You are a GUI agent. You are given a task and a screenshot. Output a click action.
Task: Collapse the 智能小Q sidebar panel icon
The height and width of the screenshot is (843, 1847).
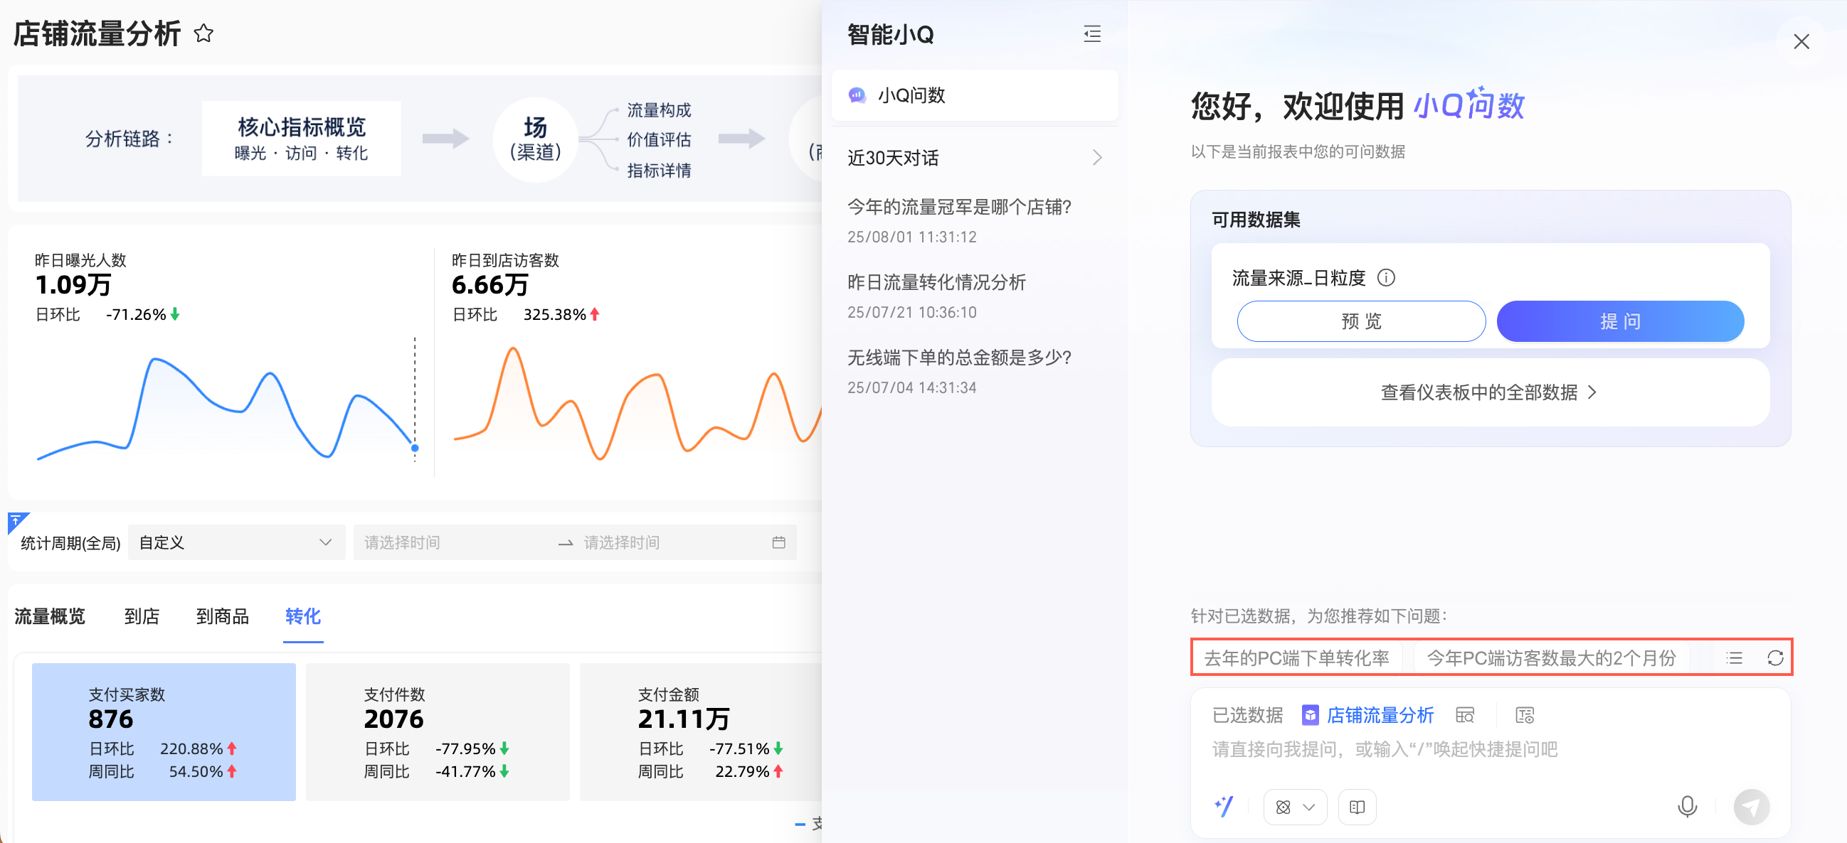click(1091, 33)
